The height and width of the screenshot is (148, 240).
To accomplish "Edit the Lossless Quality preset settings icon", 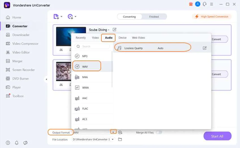I will point(204,48).
